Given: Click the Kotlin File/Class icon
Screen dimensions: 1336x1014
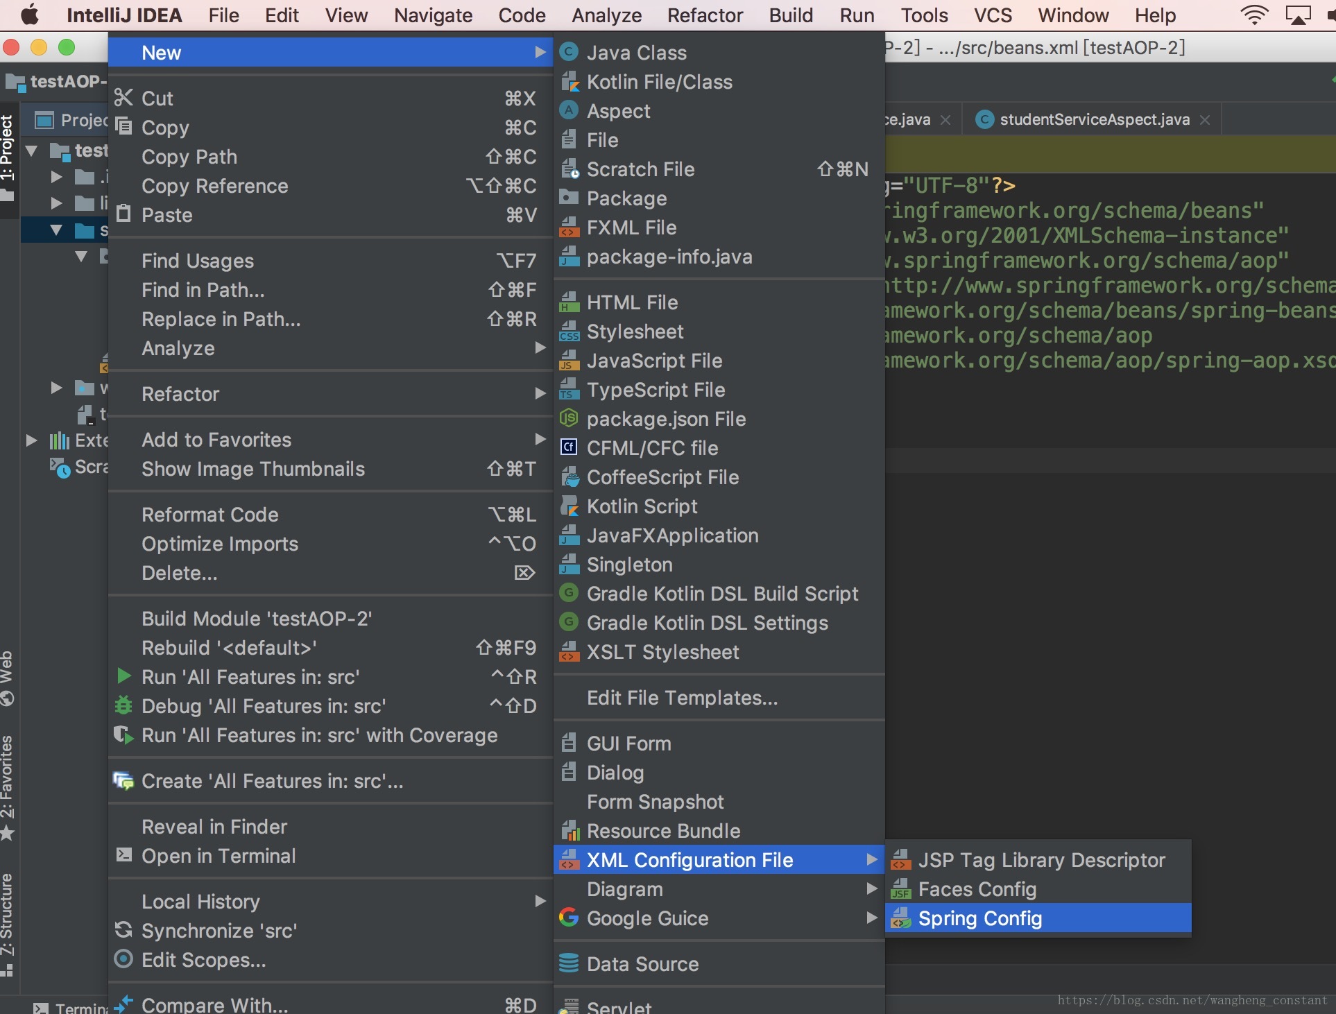Looking at the screenshot, I should 569,81.
